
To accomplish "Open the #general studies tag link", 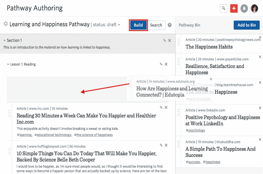I will pyautogui.click(x=198, y=99).
